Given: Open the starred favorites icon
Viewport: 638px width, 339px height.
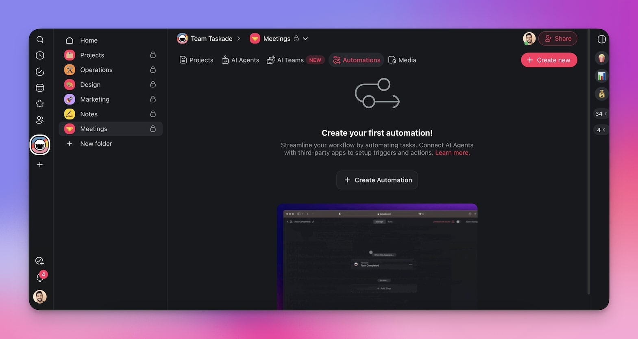Looking at the screenshot, I should [x=40, y=104].
